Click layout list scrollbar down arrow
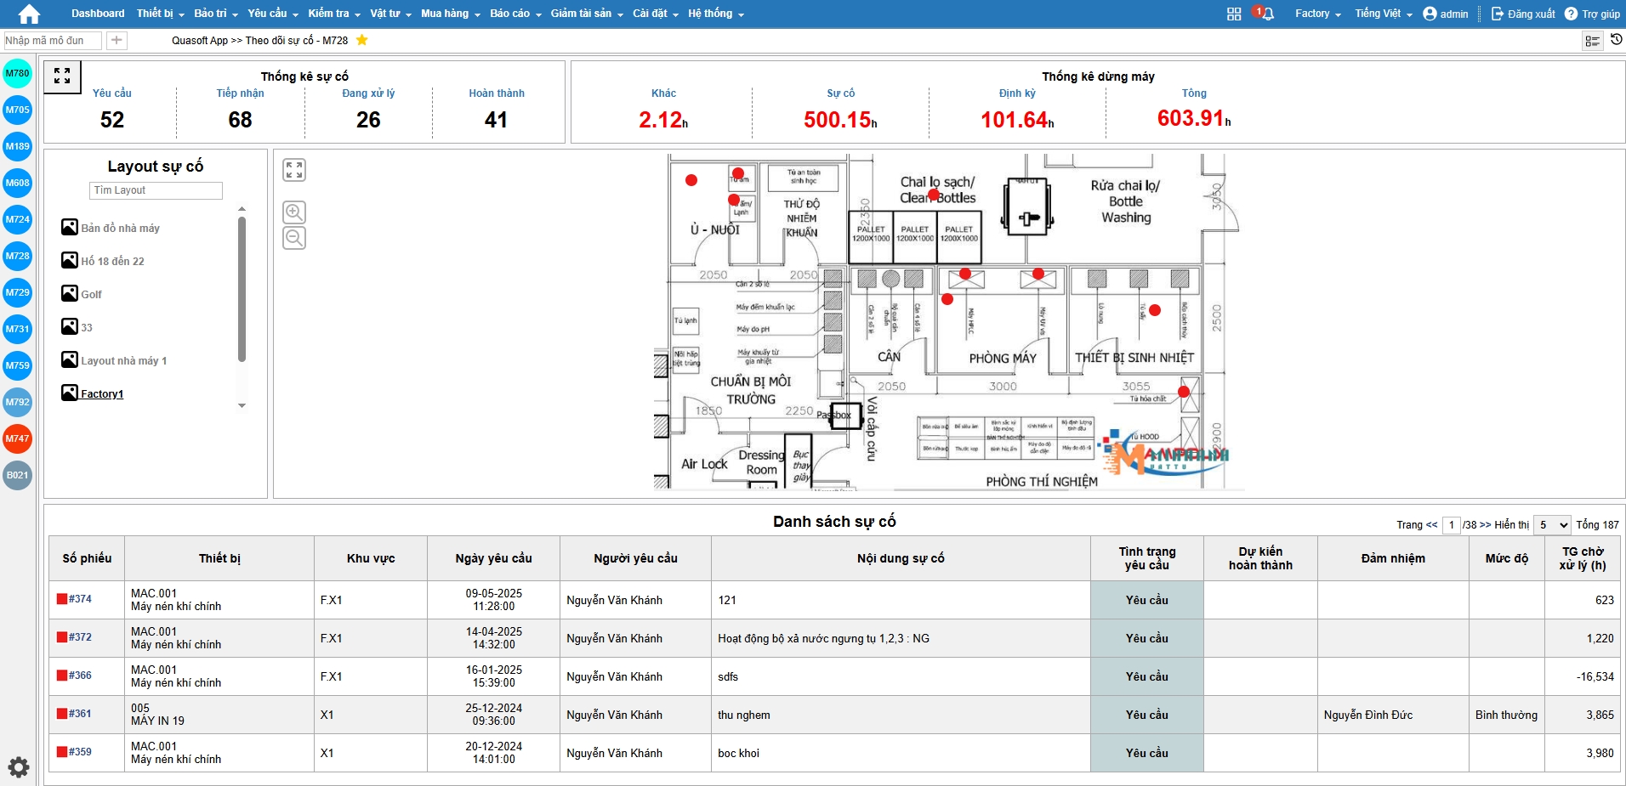Image resolution: width=1626 pixels, height=786 pixels. pyautogui.click(x=242, y=406)
